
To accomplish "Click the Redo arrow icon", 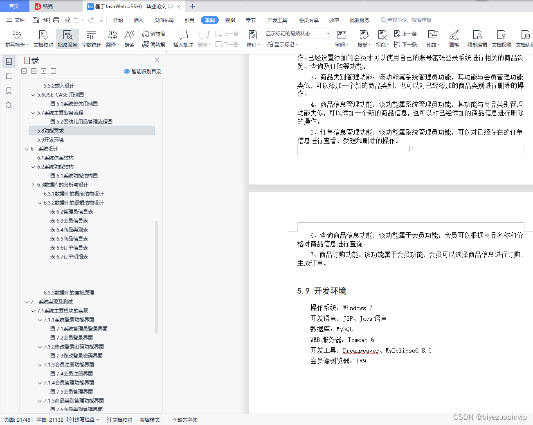I will pyautogui.click(x=91, y=20).
